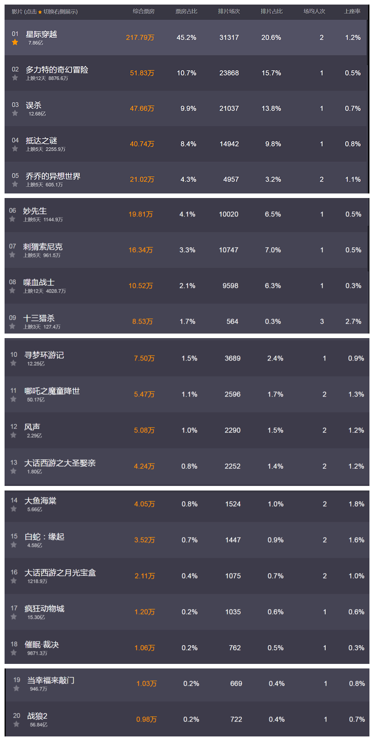Select the 票房占比 column header
The width and height of the screenshot is (374, 741).
[187, 11]
